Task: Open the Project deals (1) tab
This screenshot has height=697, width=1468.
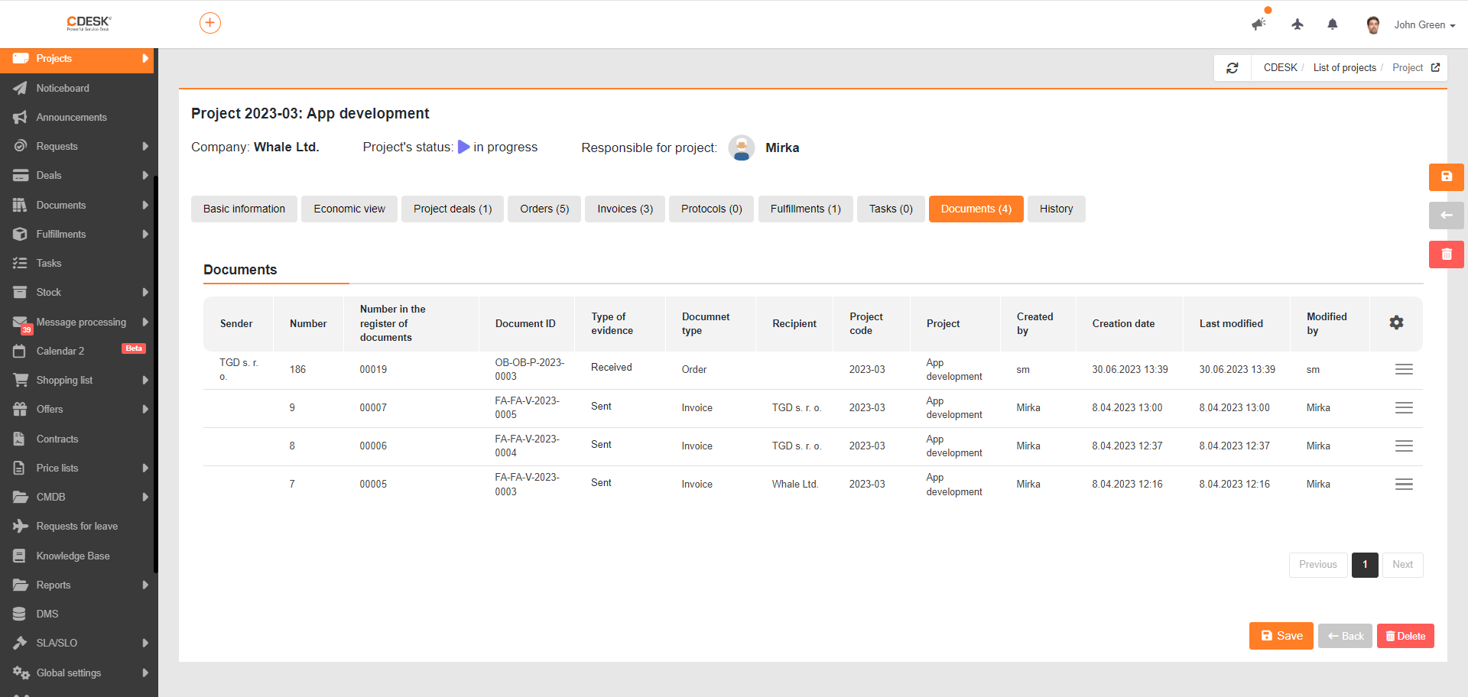Action: [x=453, y=209]
